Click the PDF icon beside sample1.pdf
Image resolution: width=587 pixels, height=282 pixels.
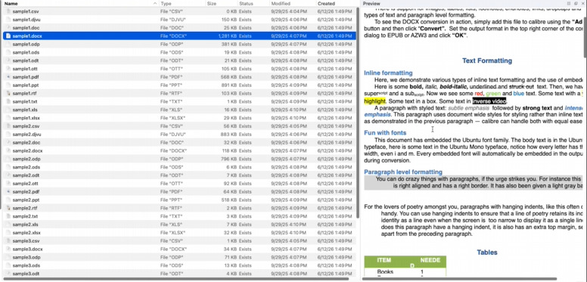8,77
